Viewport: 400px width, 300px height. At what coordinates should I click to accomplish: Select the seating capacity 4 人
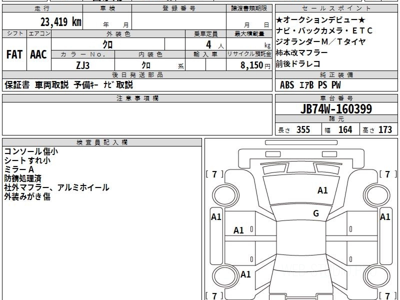[x=215, y=45]
